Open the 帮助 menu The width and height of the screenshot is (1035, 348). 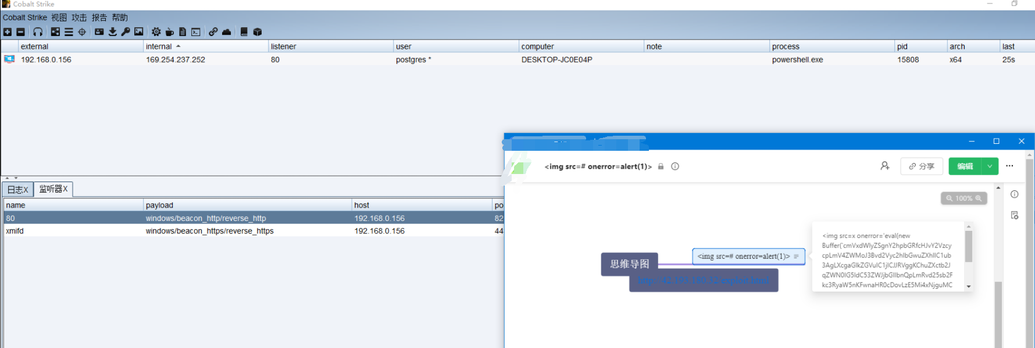[120, 17]
